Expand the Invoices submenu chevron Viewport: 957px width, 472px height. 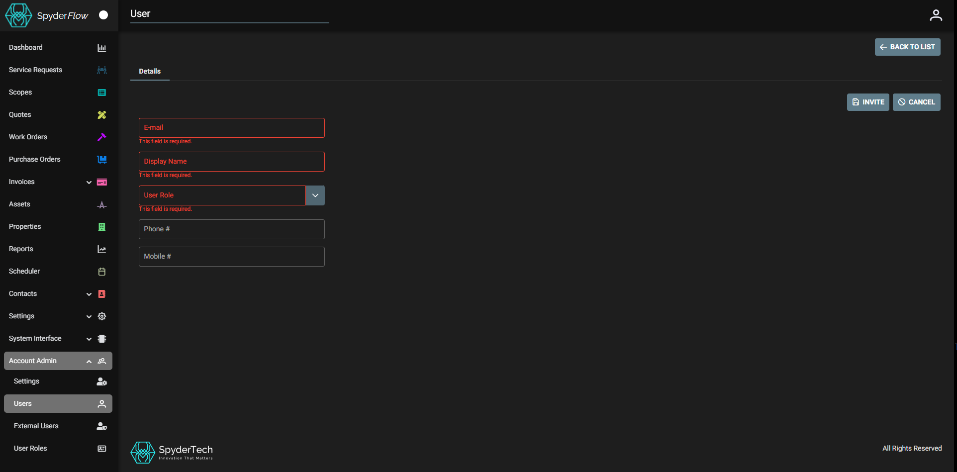pyautogui.click(x=89, y=182)
